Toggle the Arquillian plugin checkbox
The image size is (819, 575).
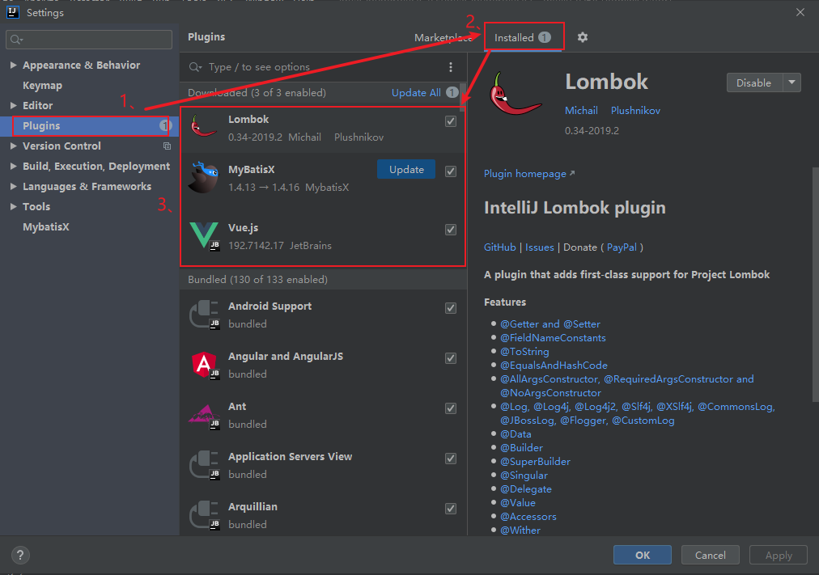click(x=451, y=508)
